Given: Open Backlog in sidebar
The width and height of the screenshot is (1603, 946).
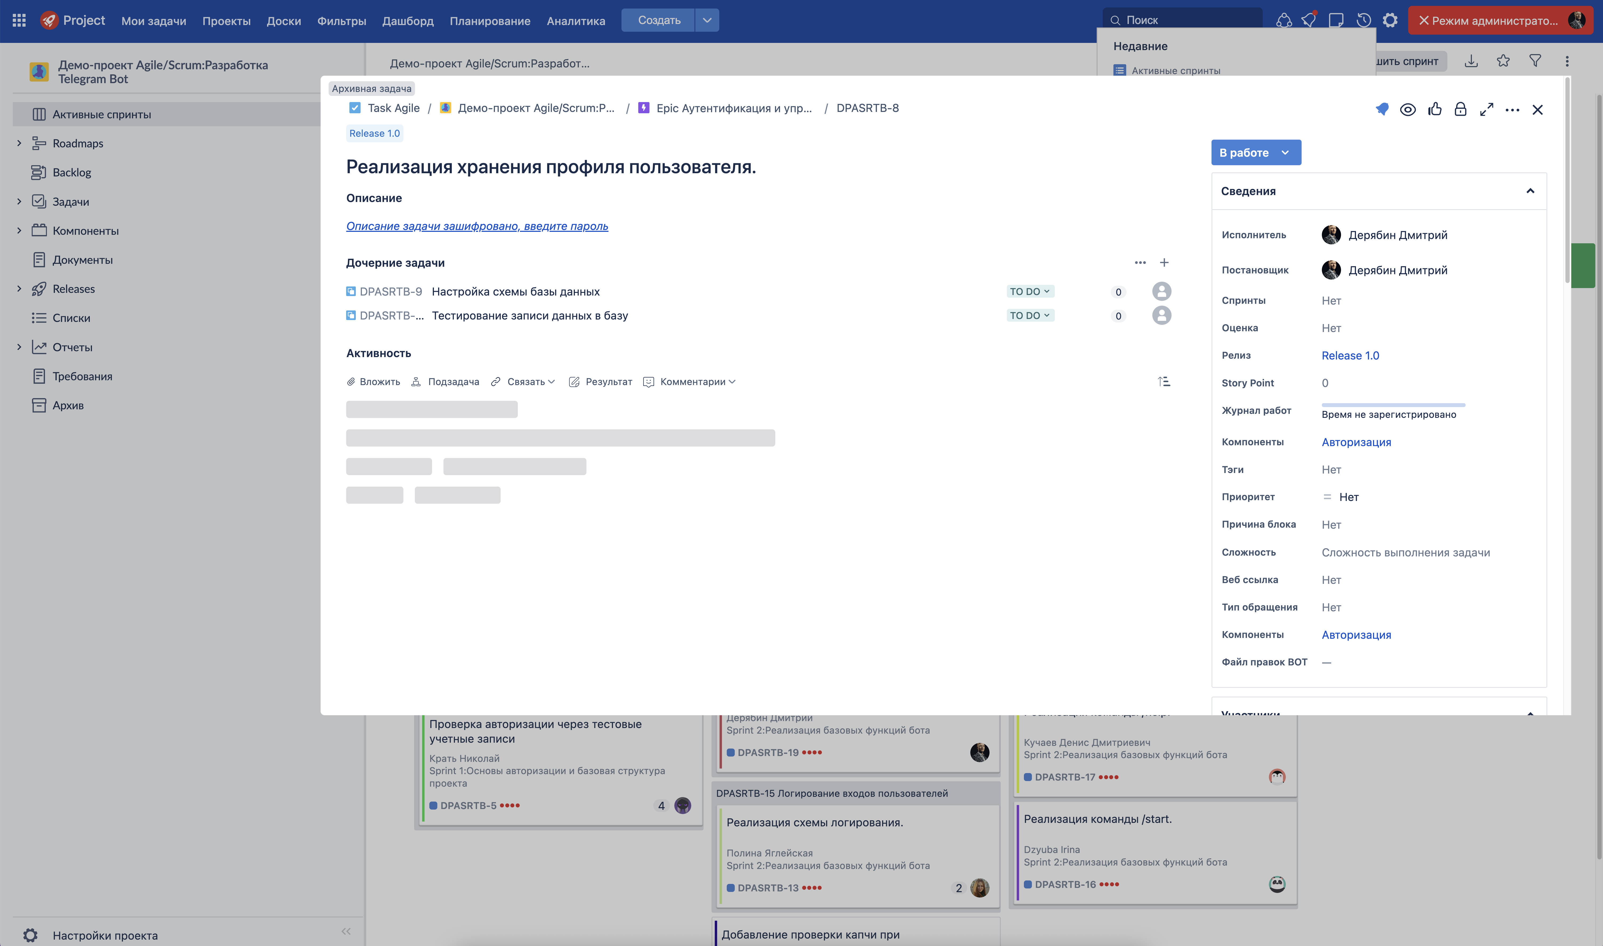Looking at the screenshot, I should coord(71,173).
